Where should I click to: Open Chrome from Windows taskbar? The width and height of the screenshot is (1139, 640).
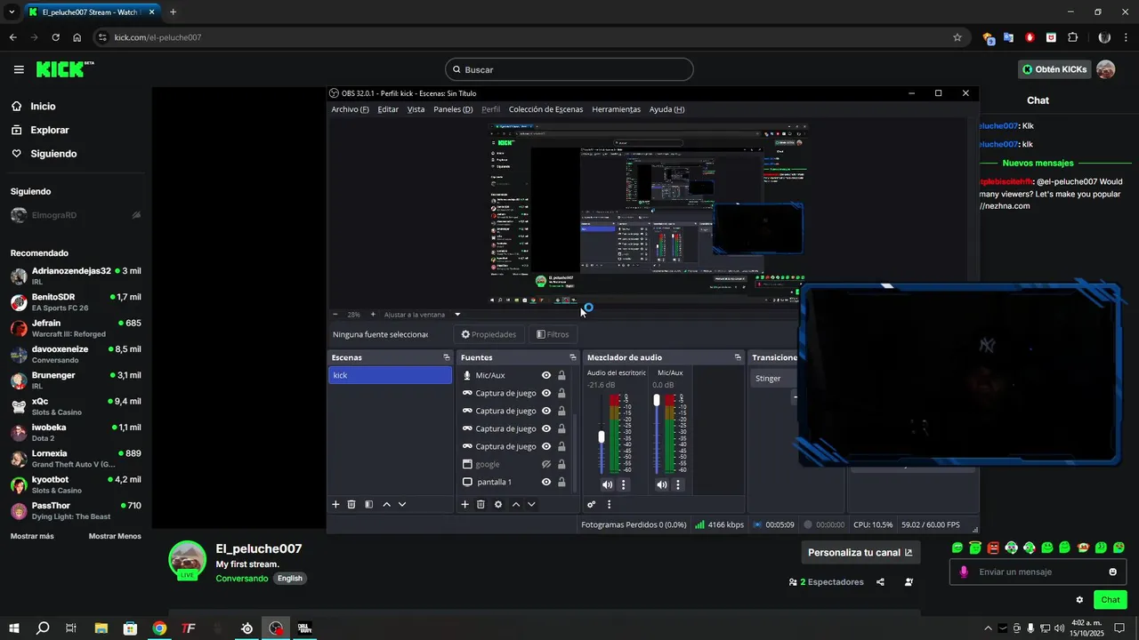(x=159, y=628)
